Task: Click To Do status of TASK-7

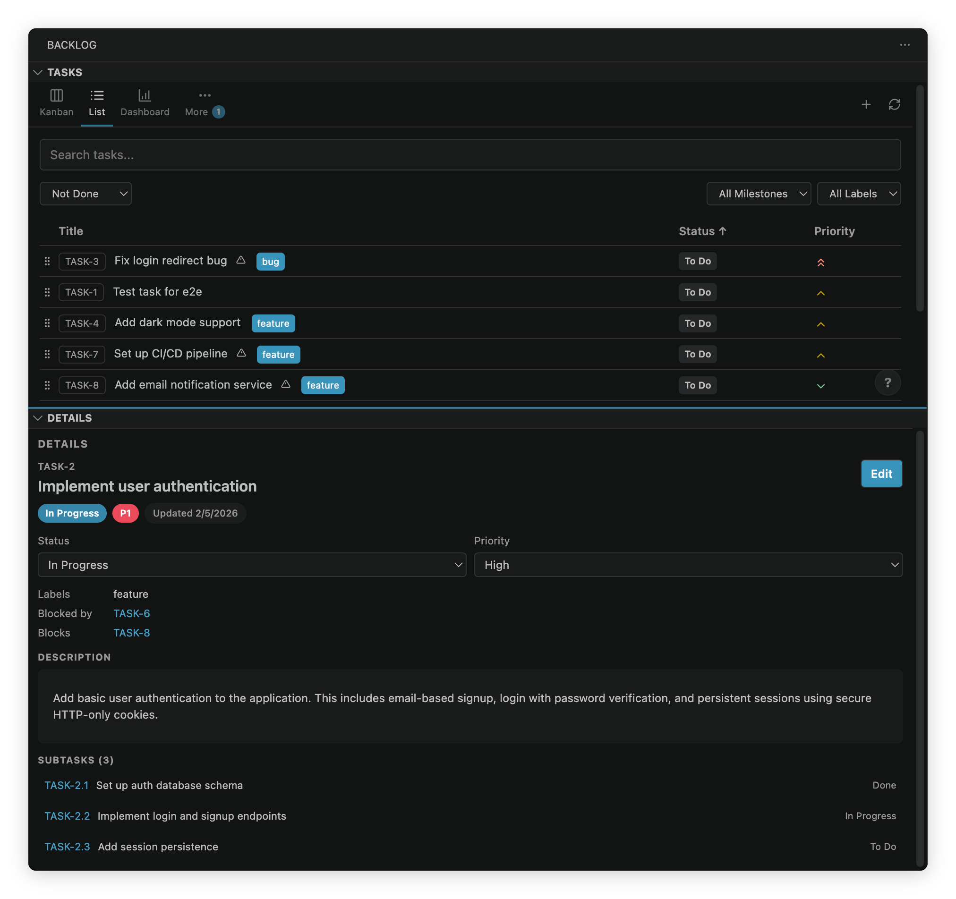Action: (x=697, y=354)
